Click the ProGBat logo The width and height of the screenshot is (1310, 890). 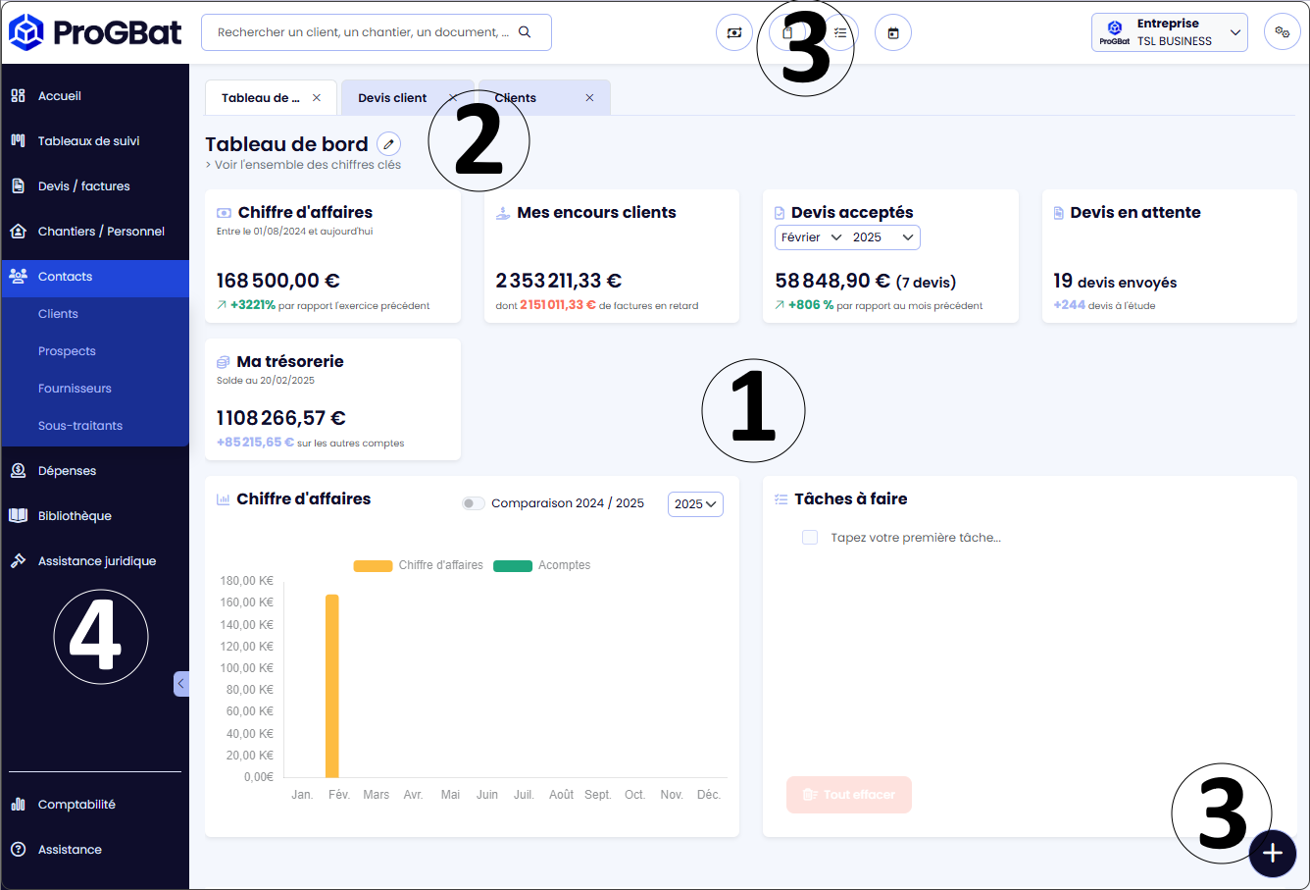point(95,32)
